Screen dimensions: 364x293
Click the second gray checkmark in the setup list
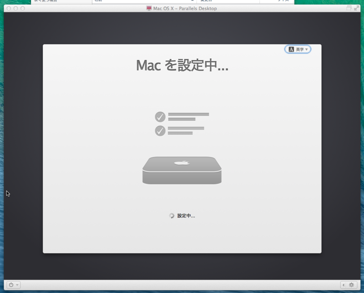159,132
